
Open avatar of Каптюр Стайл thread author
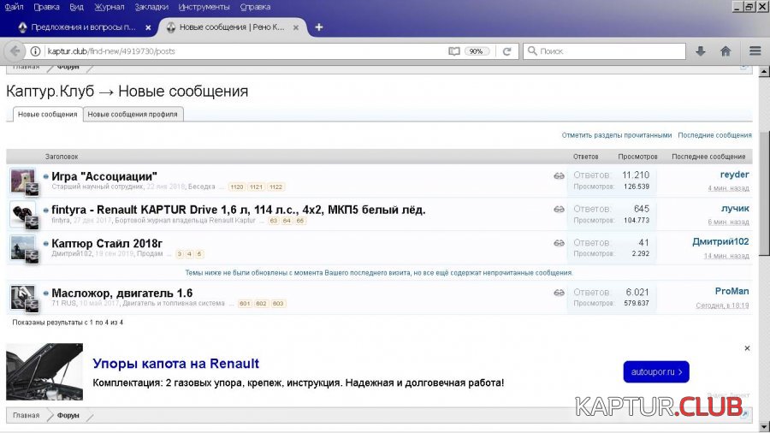pos(22,248)
